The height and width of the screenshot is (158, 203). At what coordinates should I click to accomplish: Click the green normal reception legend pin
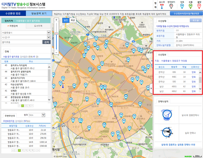[x=190, y=6]
